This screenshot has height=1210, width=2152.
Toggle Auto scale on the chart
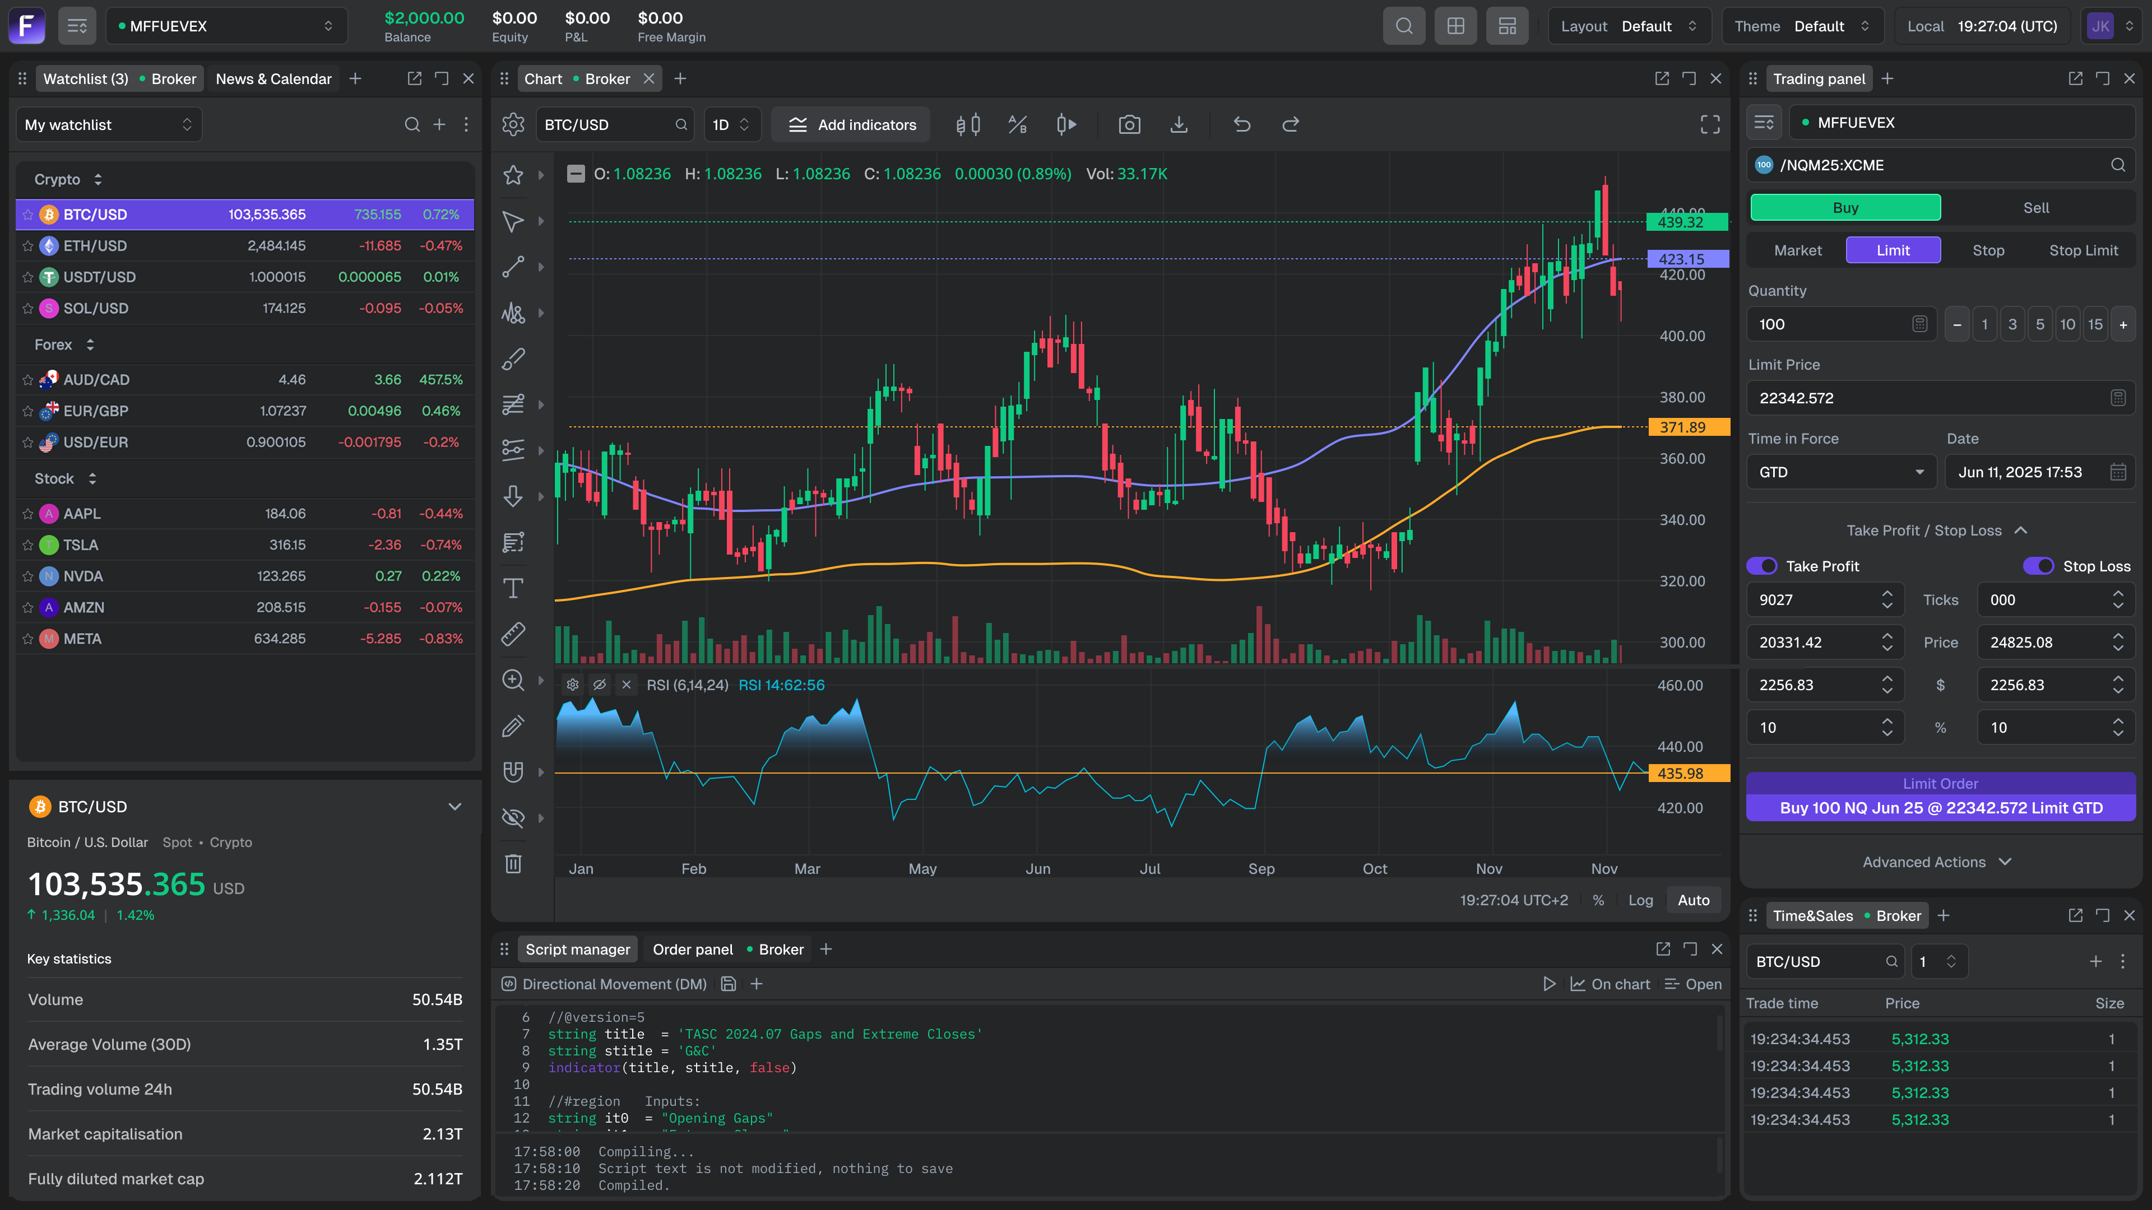(1694, 900)
